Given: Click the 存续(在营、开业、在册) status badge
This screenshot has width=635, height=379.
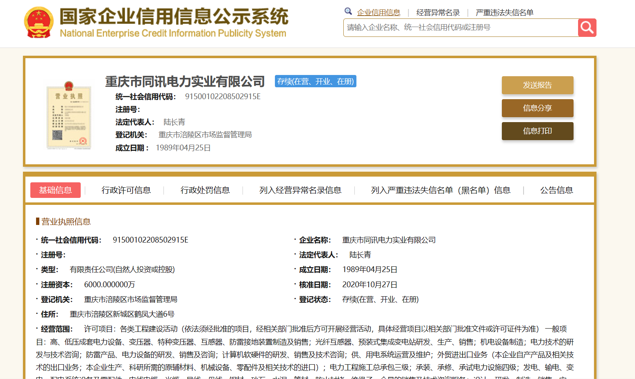Looking at the screenshot, I should tap(315, 81).
